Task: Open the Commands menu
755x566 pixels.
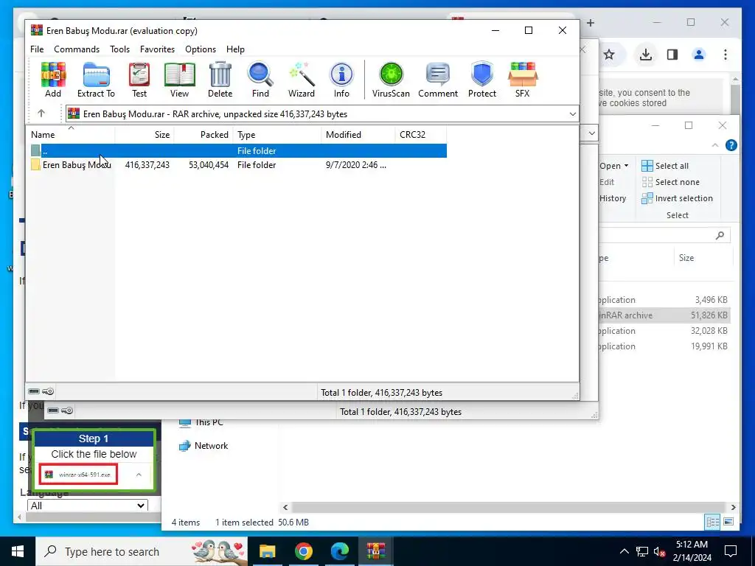Action: (x=77, y=49)
